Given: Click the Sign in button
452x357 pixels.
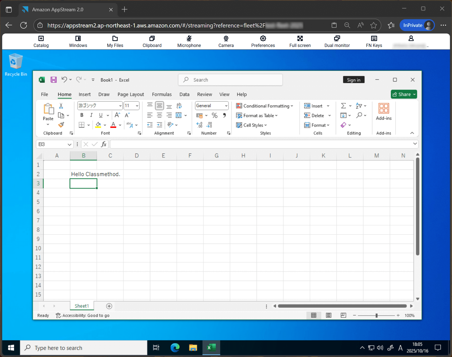Looking at the screenshot, I should 354,80.
